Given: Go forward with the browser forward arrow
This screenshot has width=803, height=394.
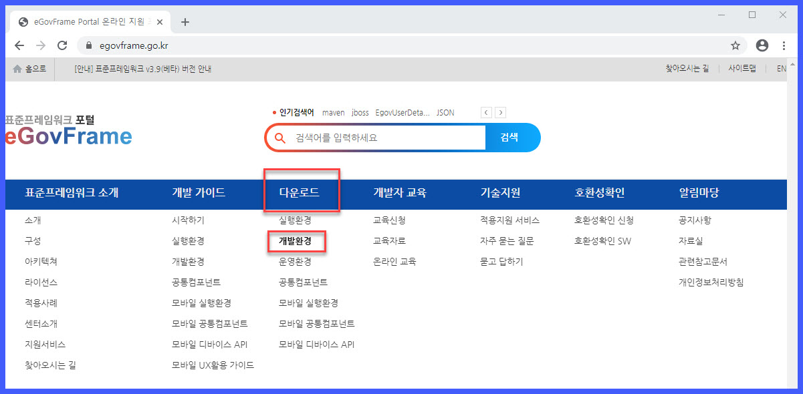Looking at the screenshot, I should [40, 45].
